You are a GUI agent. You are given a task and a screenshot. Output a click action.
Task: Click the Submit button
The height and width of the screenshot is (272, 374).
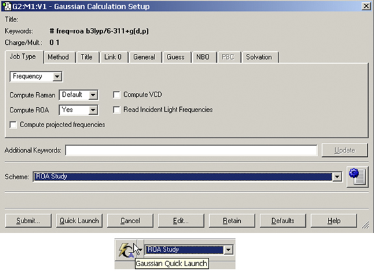coord(28,221)
